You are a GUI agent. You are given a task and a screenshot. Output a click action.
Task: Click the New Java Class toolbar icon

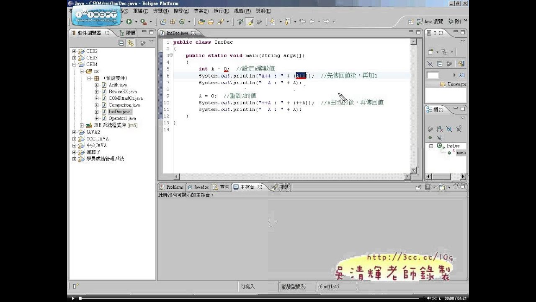pos(182,21)
